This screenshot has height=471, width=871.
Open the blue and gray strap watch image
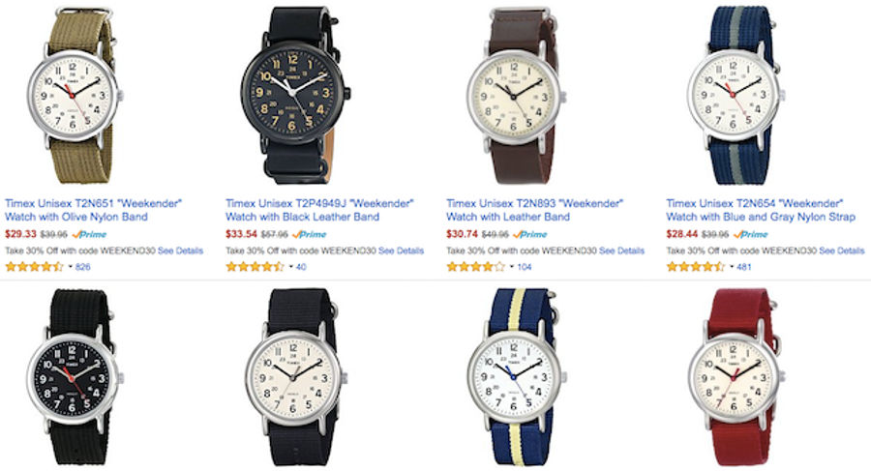[736, 95]
